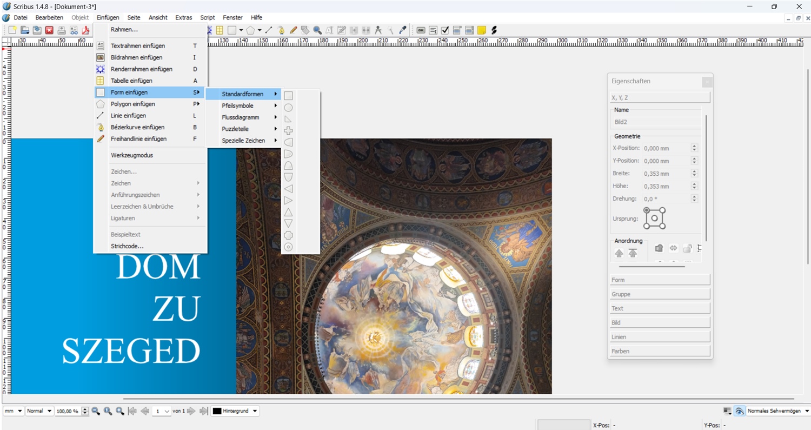Expand the Farben section in Eigenschaften
The height and width of the screenshot is (430, 811).
coord(660,351)
